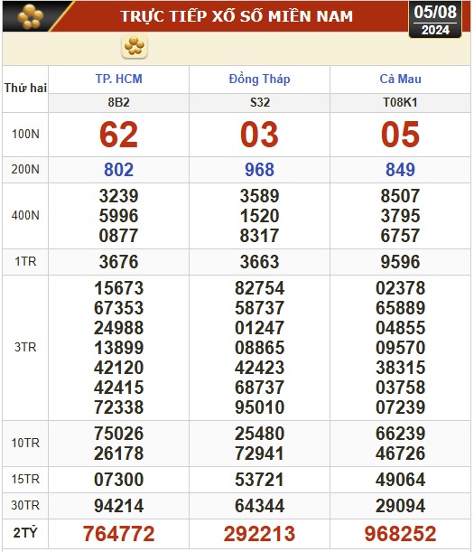
Task: Click the 200N number 802
Action: pos(118,170)
